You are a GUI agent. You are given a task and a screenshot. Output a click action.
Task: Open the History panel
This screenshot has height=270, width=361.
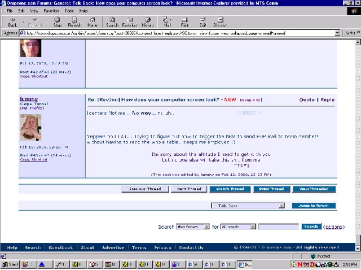(x=148, y=21)
